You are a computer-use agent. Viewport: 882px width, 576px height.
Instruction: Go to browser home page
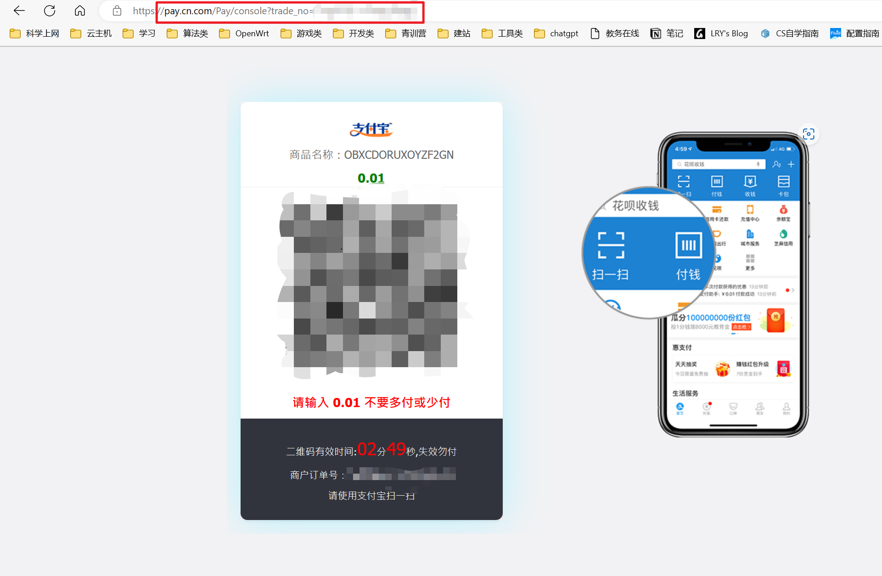click(x=80, y=11)
